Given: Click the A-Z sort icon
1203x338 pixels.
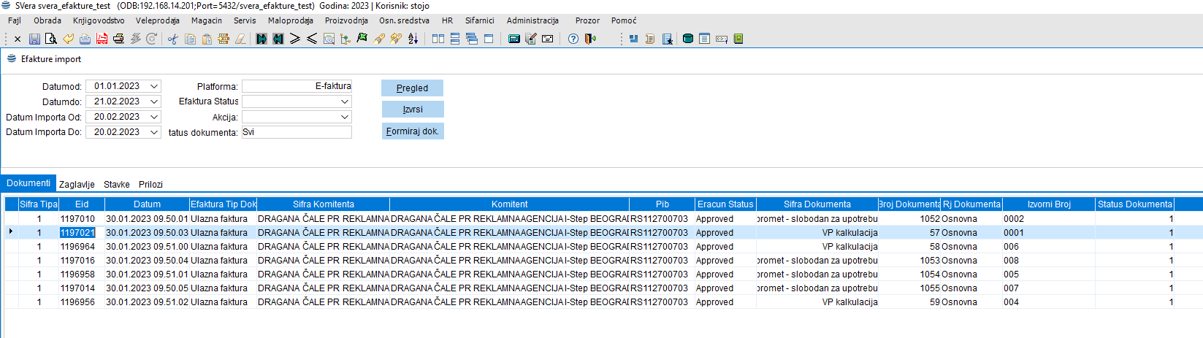Looking at the screenshot, I should (413, 39).
